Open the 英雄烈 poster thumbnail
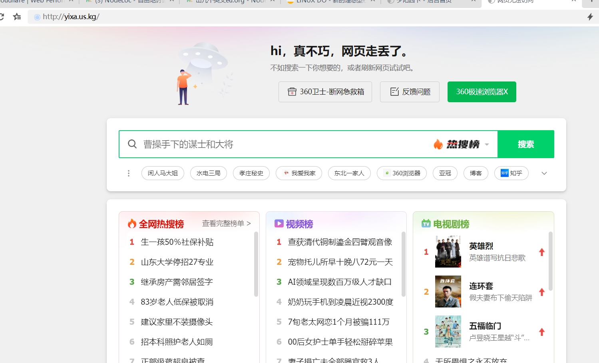599x363 pixels. coord(448,252)
